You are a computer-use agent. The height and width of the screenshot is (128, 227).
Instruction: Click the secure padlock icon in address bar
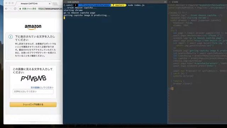(x=20, y=9)
